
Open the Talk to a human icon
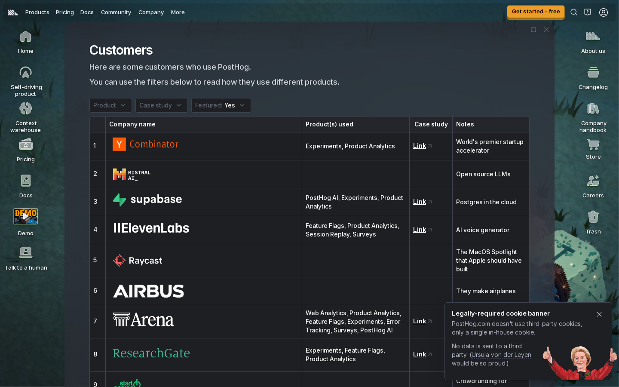pos(26,258)
